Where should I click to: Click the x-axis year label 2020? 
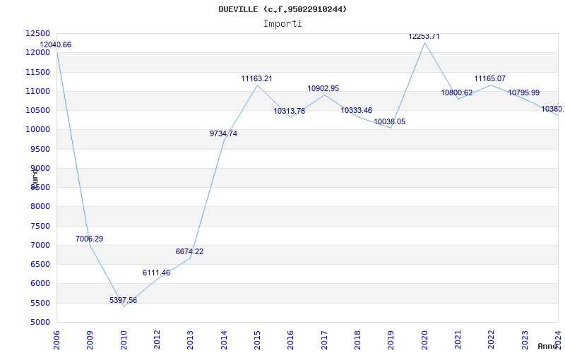[424, 340]
